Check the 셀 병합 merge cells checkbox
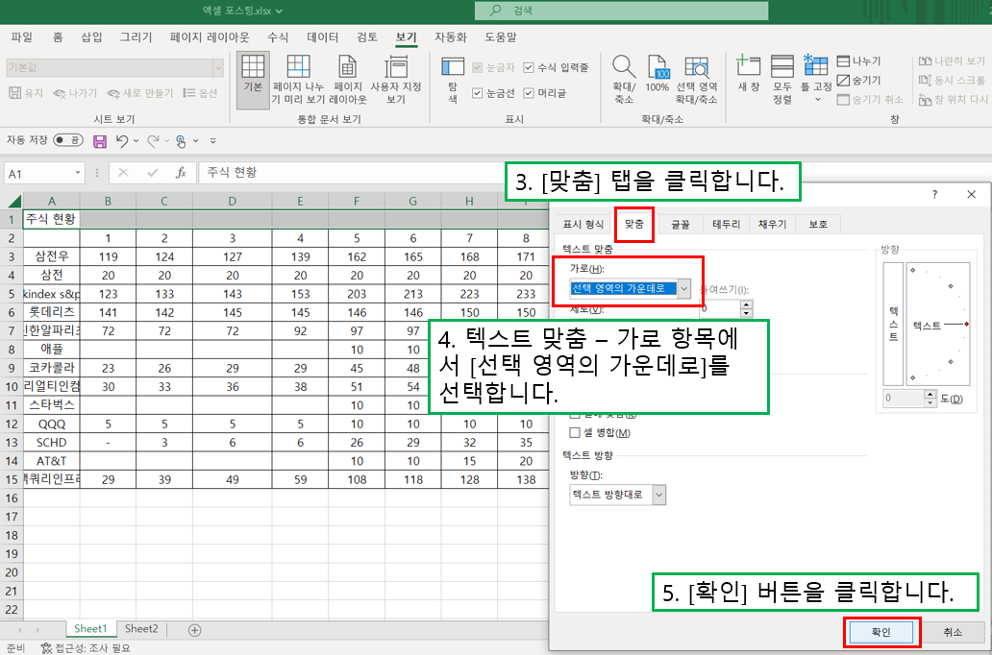 [x=575, y=432]
